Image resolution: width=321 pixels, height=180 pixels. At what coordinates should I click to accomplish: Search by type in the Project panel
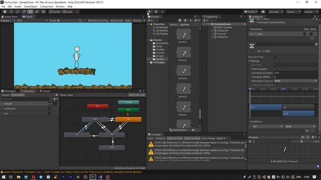pyautogui.click(x=180, y=20)
